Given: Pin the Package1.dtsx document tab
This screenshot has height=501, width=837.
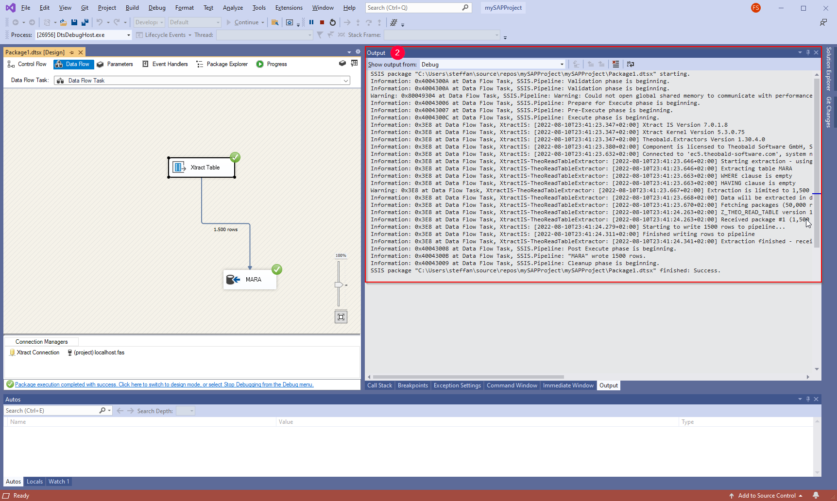Looking at the screenshot, I should tap(72, 52).
